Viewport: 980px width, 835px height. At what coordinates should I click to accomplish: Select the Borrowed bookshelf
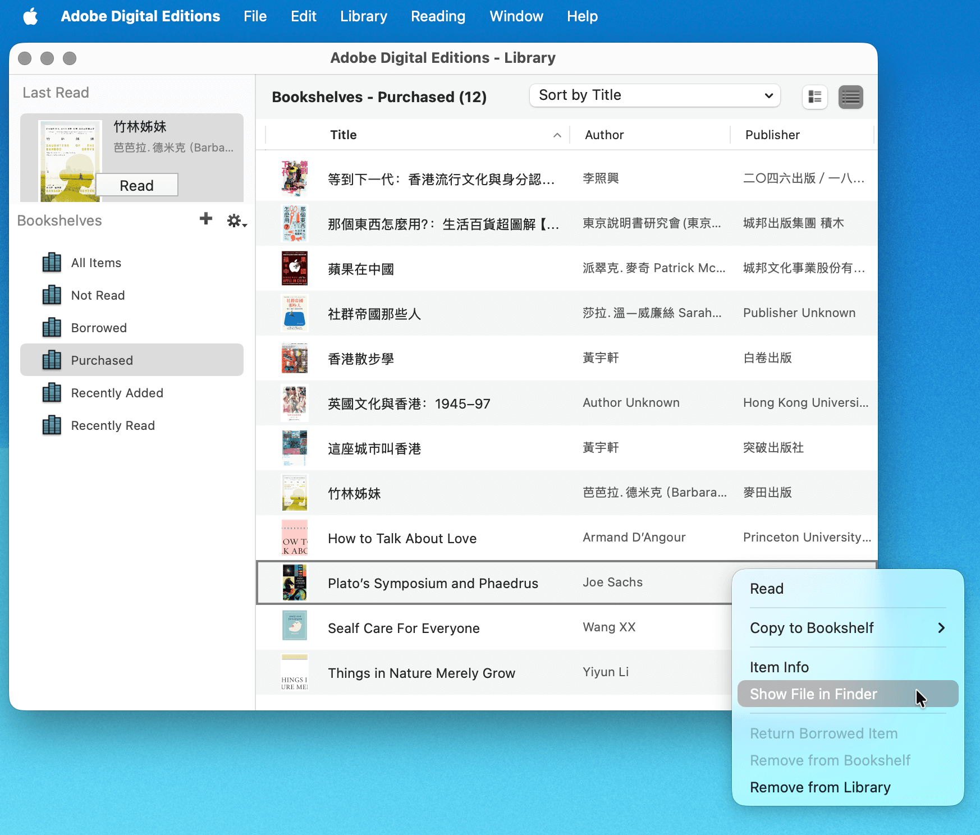click(x=99, y=328)
